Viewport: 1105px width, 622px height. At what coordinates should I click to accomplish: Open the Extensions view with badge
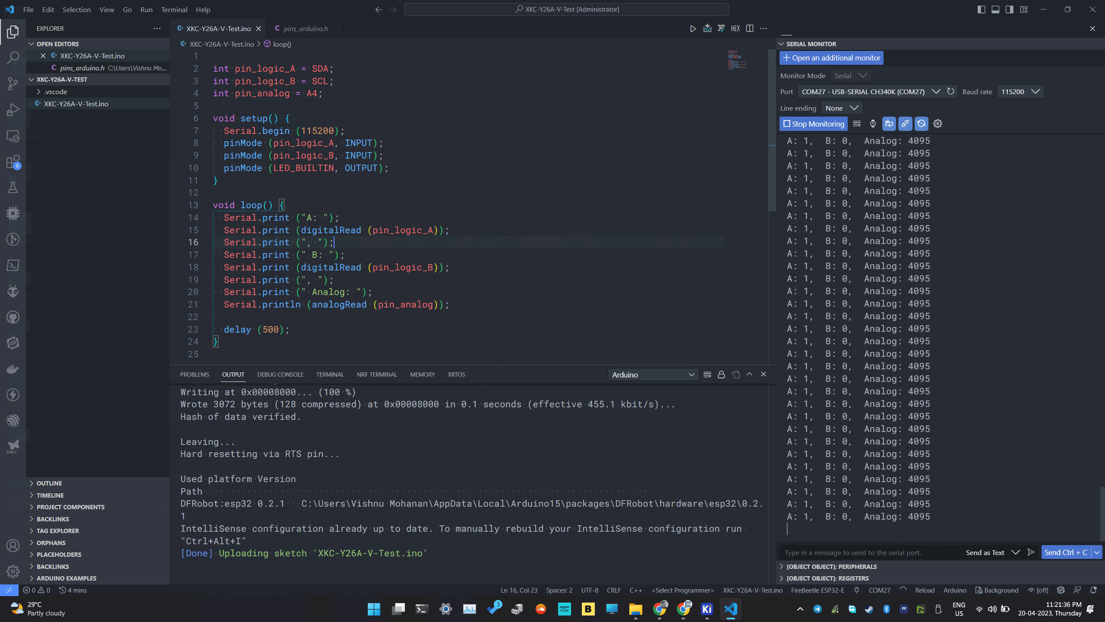pyautogui.click(x=13, y=162)
